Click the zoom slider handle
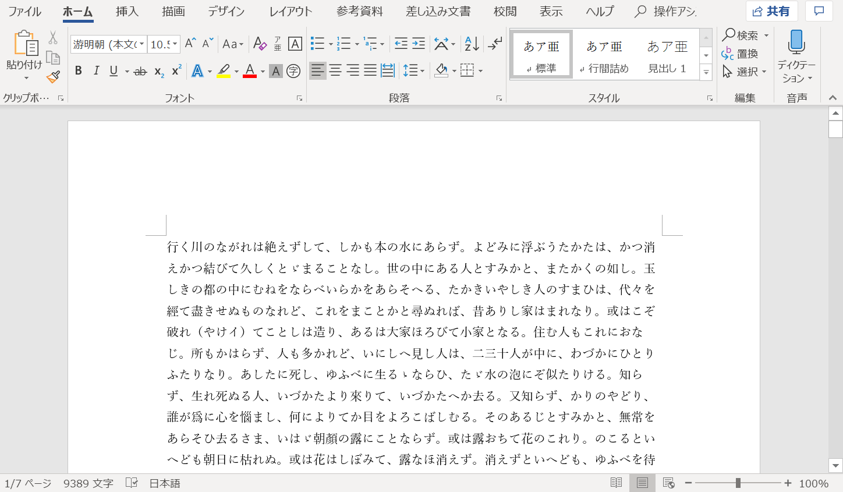 tap(738, 483)
